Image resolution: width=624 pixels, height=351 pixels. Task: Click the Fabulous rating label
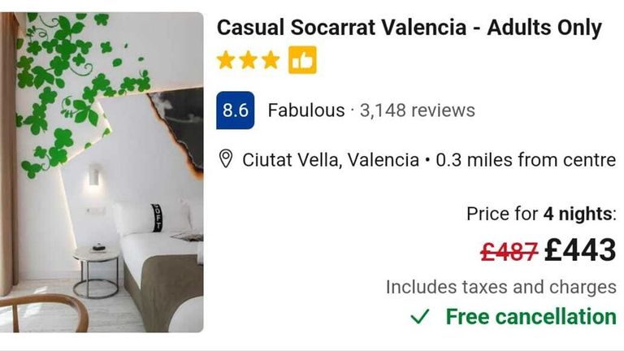tap(306, 110)
